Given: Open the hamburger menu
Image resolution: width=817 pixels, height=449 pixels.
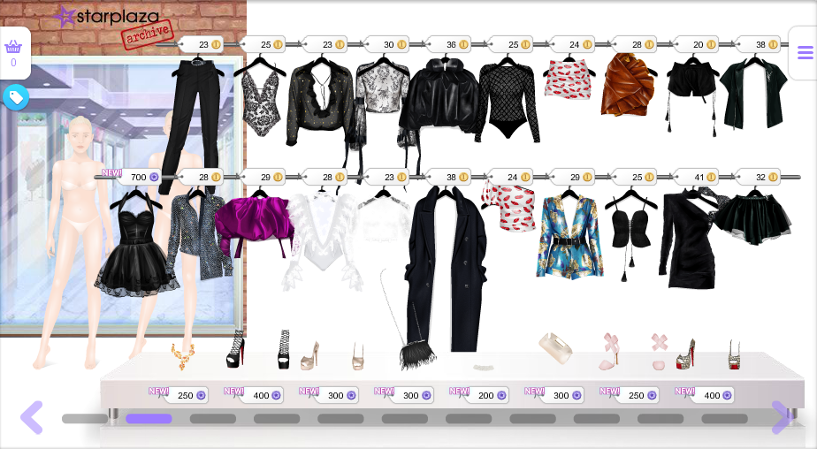Looking at the screenshot, I should point(805,53).
